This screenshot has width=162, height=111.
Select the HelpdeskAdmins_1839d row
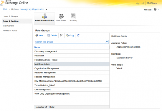[72, 60]
